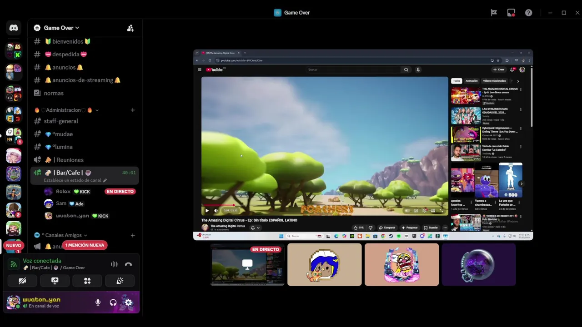This screenshot has width=582, height=327.
Task: Click the NUEVO badge in server list
Action: [14, 245]
